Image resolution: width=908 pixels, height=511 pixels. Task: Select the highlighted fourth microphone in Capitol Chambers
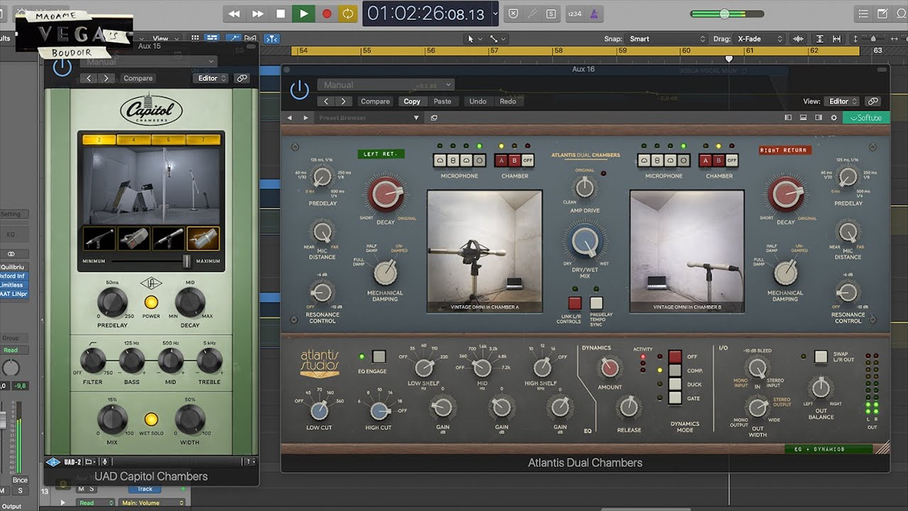pyautogui.click(x=203, y=238)
